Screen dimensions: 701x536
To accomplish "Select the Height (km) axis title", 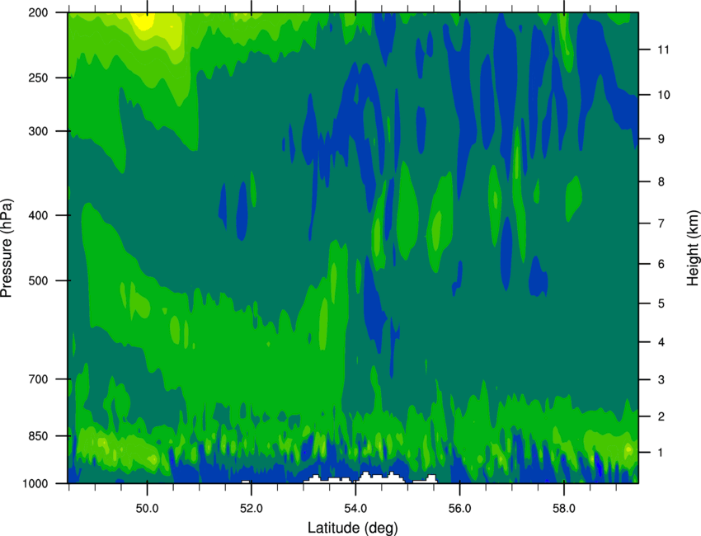I will point(693,247).
